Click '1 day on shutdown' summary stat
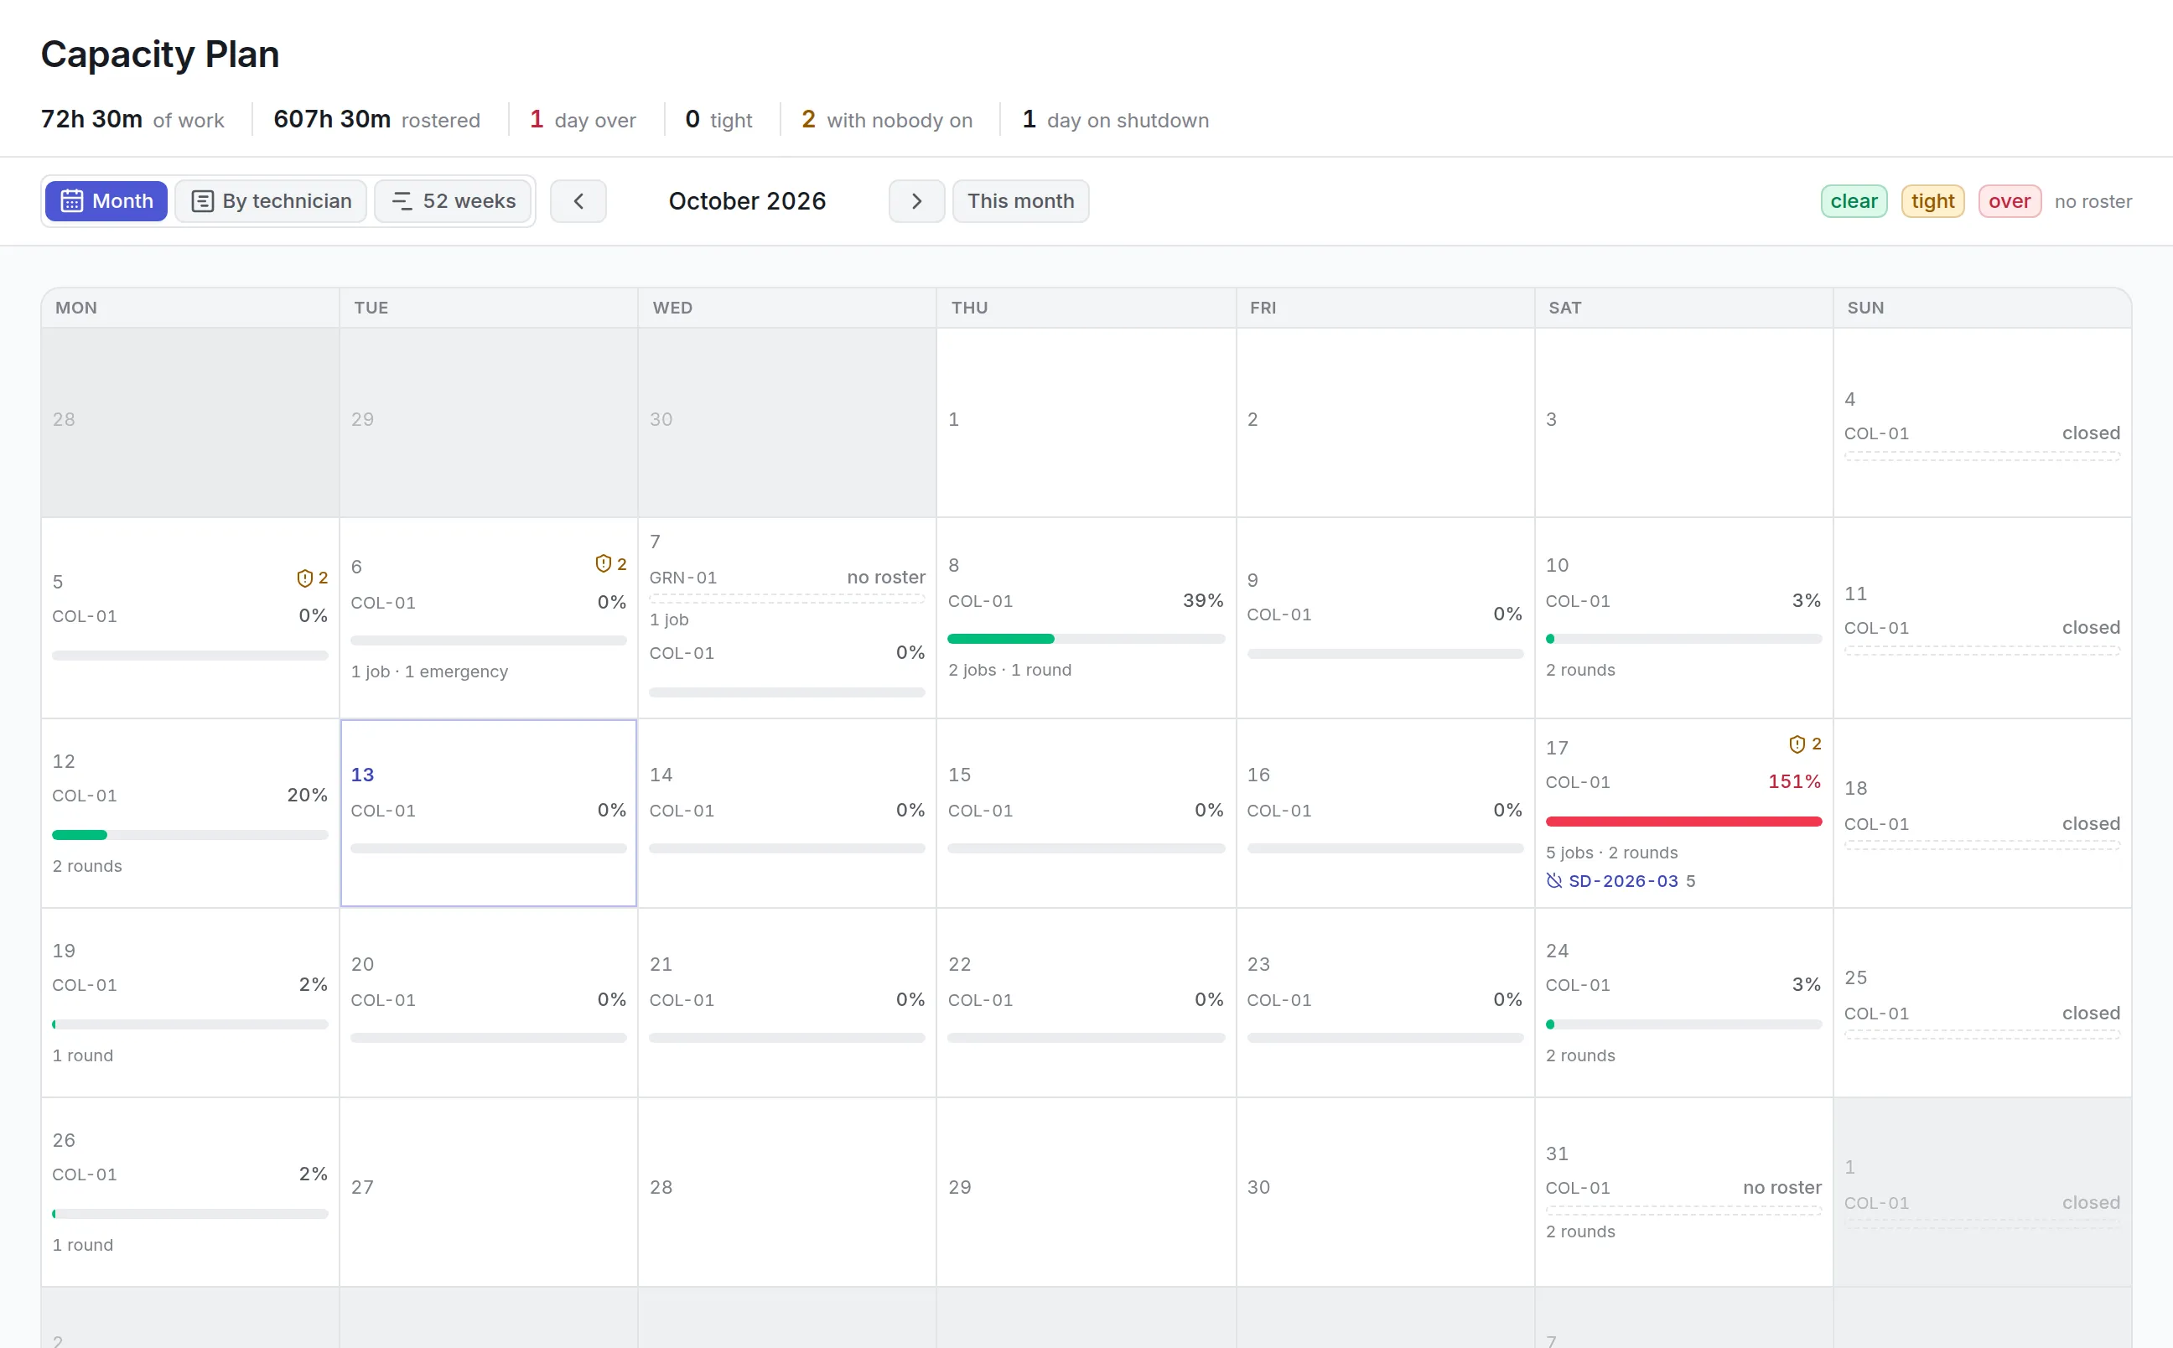 coord(1115,120)
